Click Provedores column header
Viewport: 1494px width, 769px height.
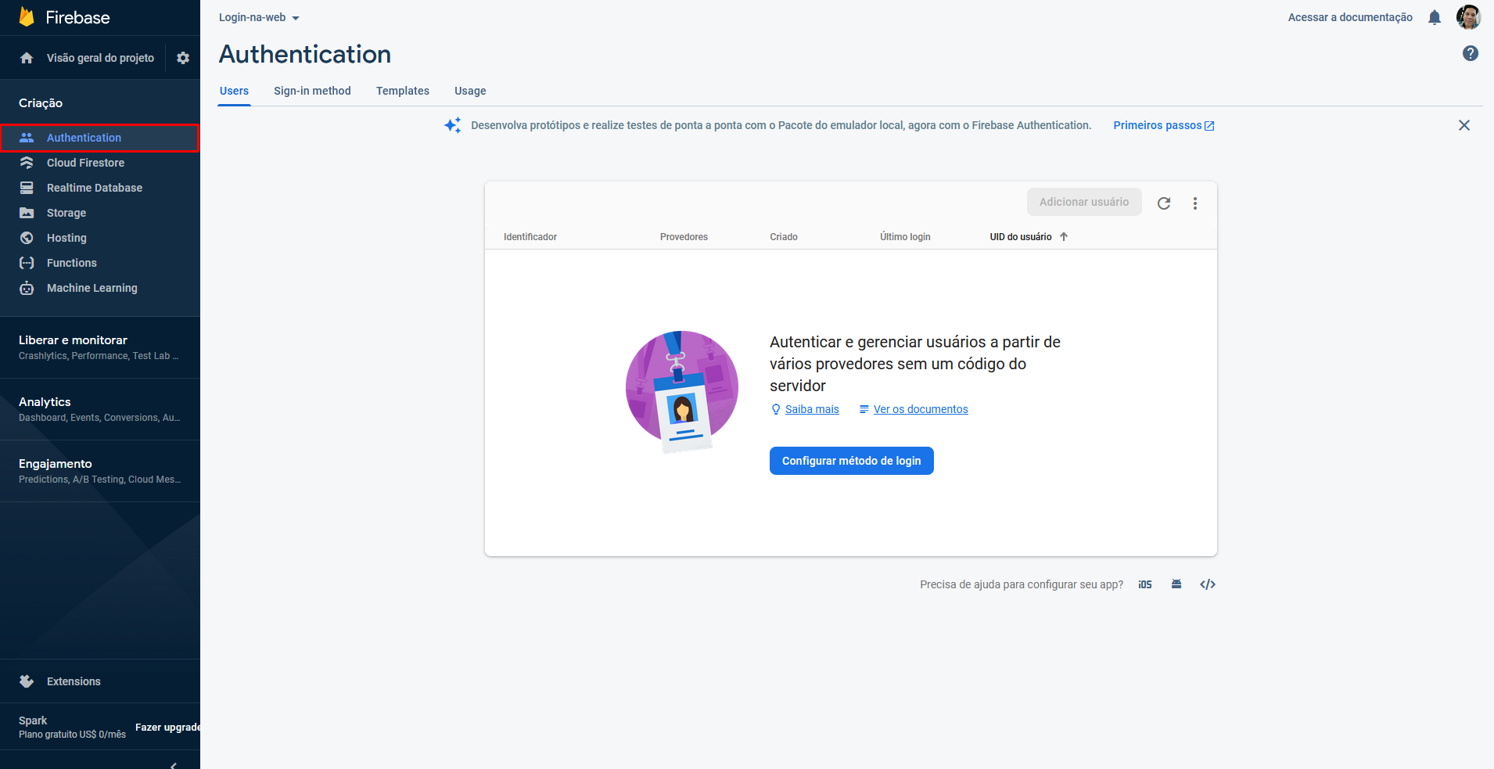pos(684,237)
